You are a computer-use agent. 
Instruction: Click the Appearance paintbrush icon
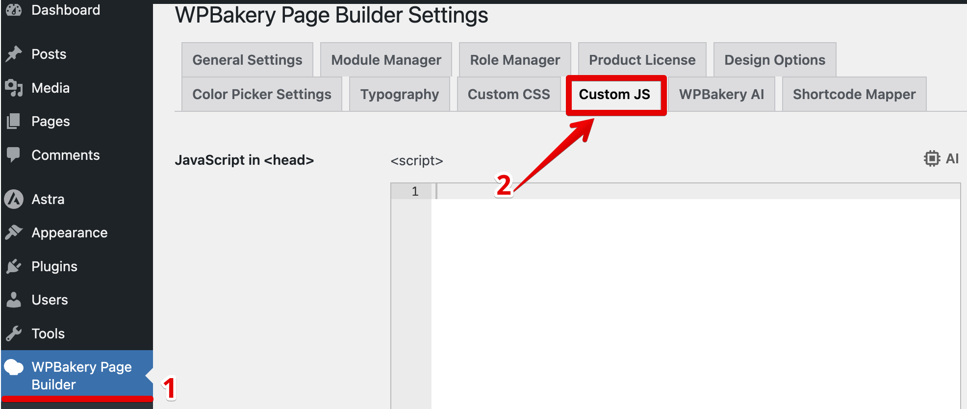pyautogui.click(x=14, y=232)
